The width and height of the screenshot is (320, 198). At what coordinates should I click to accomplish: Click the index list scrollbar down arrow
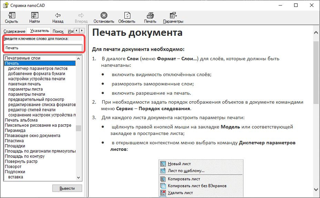pyautogui.click(x=79, y=178)
